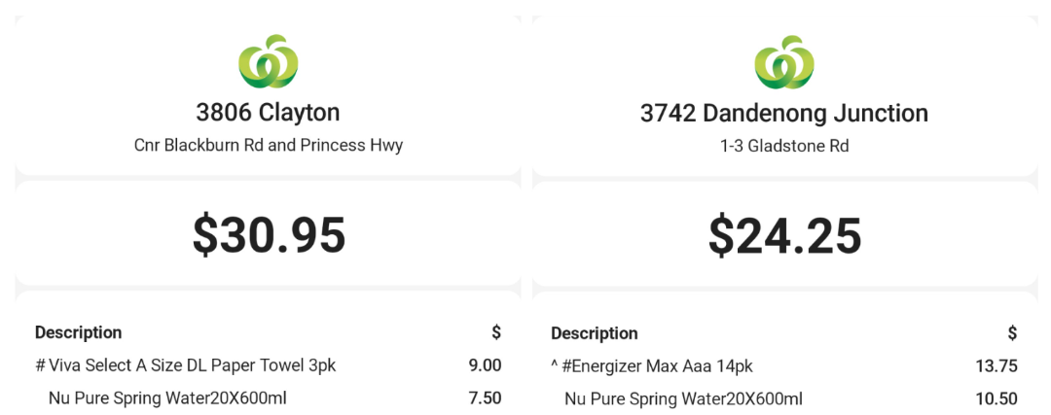Select Nu Pure Spring Water on the Clayton receipt
The image size is (1051, 415).
tap(167, 398)
